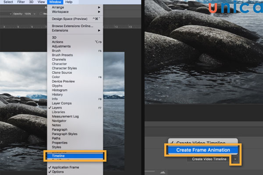Open the View menu
The image size is (263, 175).
(41, 2)
